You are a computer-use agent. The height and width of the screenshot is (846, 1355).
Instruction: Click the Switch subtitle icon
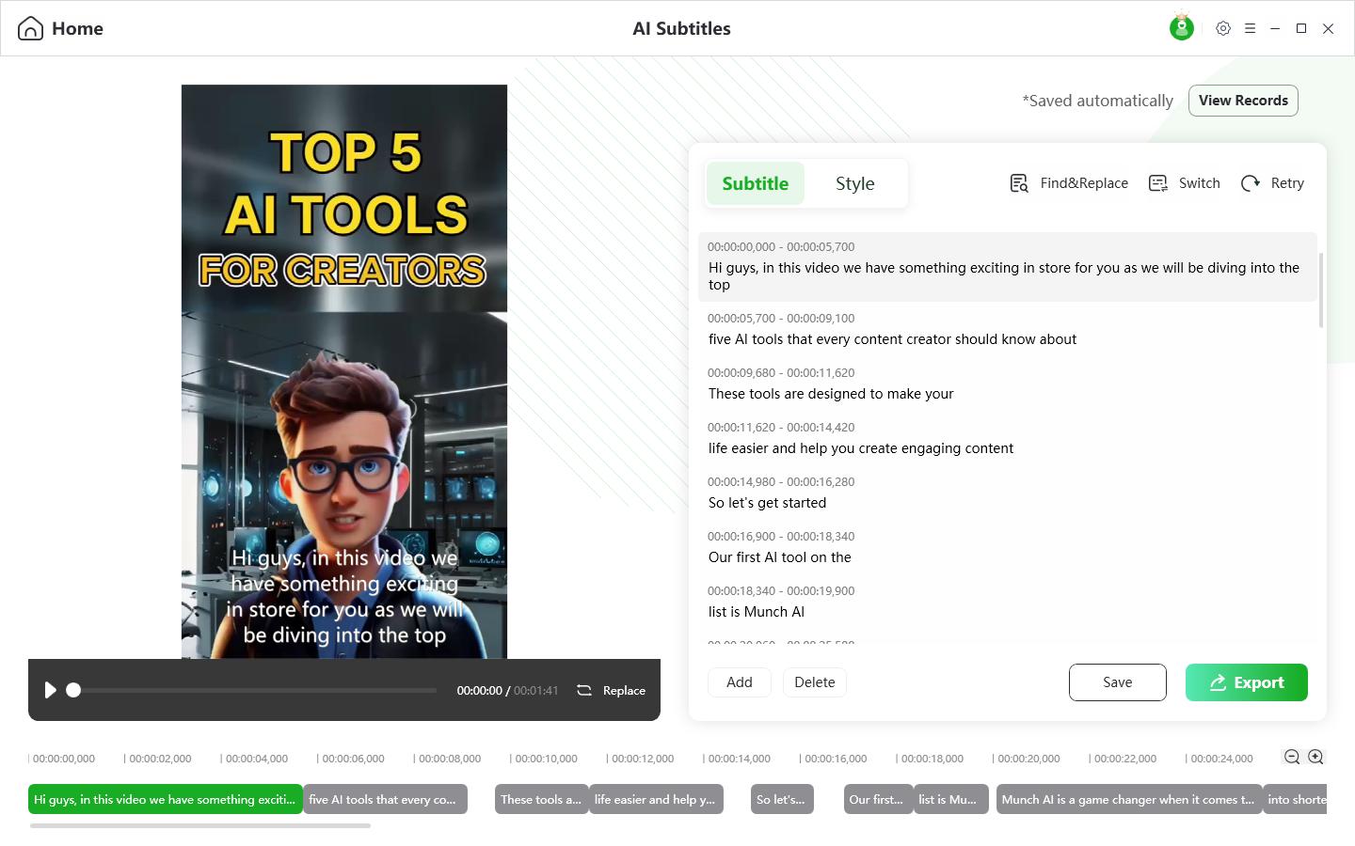pos(1158,183)
